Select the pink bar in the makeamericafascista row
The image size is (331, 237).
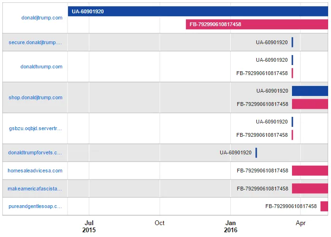click(x=310, y=189)
